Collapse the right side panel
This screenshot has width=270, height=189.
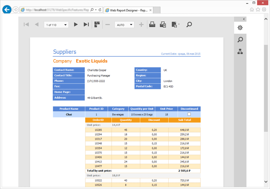(244, 19)
